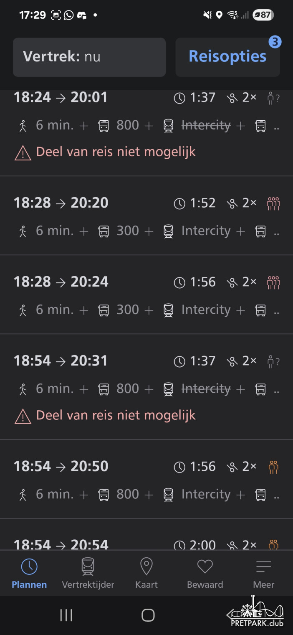Open the Meer hamburger menu icon

pos(264,566)
